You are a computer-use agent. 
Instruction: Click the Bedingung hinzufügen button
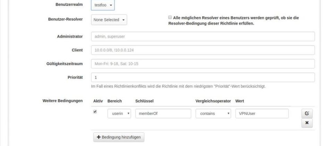click(x=119, y=137)
